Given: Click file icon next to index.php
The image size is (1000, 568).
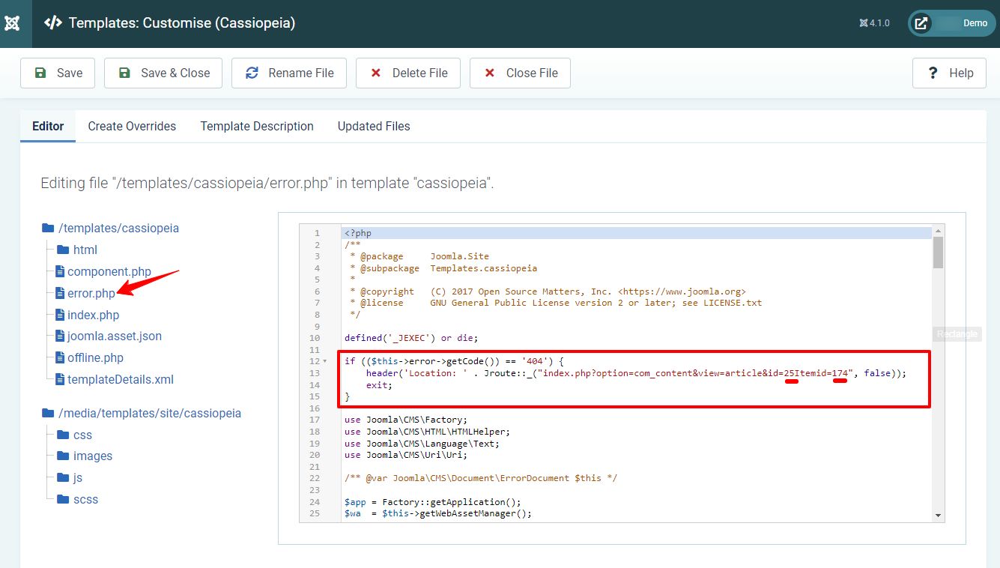Looking at the screenshot, I should 61,315.
